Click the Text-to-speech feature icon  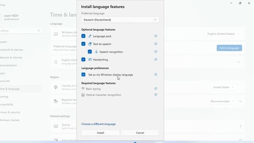[x=90, y=44]
